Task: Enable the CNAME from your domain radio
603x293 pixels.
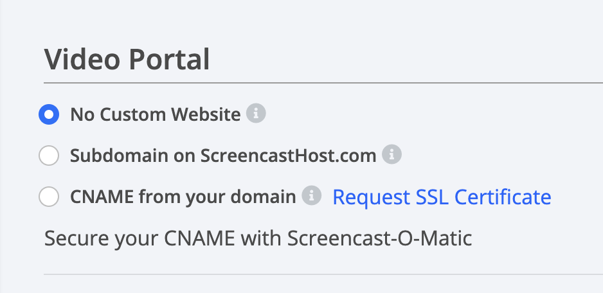Action: point(49,197)
